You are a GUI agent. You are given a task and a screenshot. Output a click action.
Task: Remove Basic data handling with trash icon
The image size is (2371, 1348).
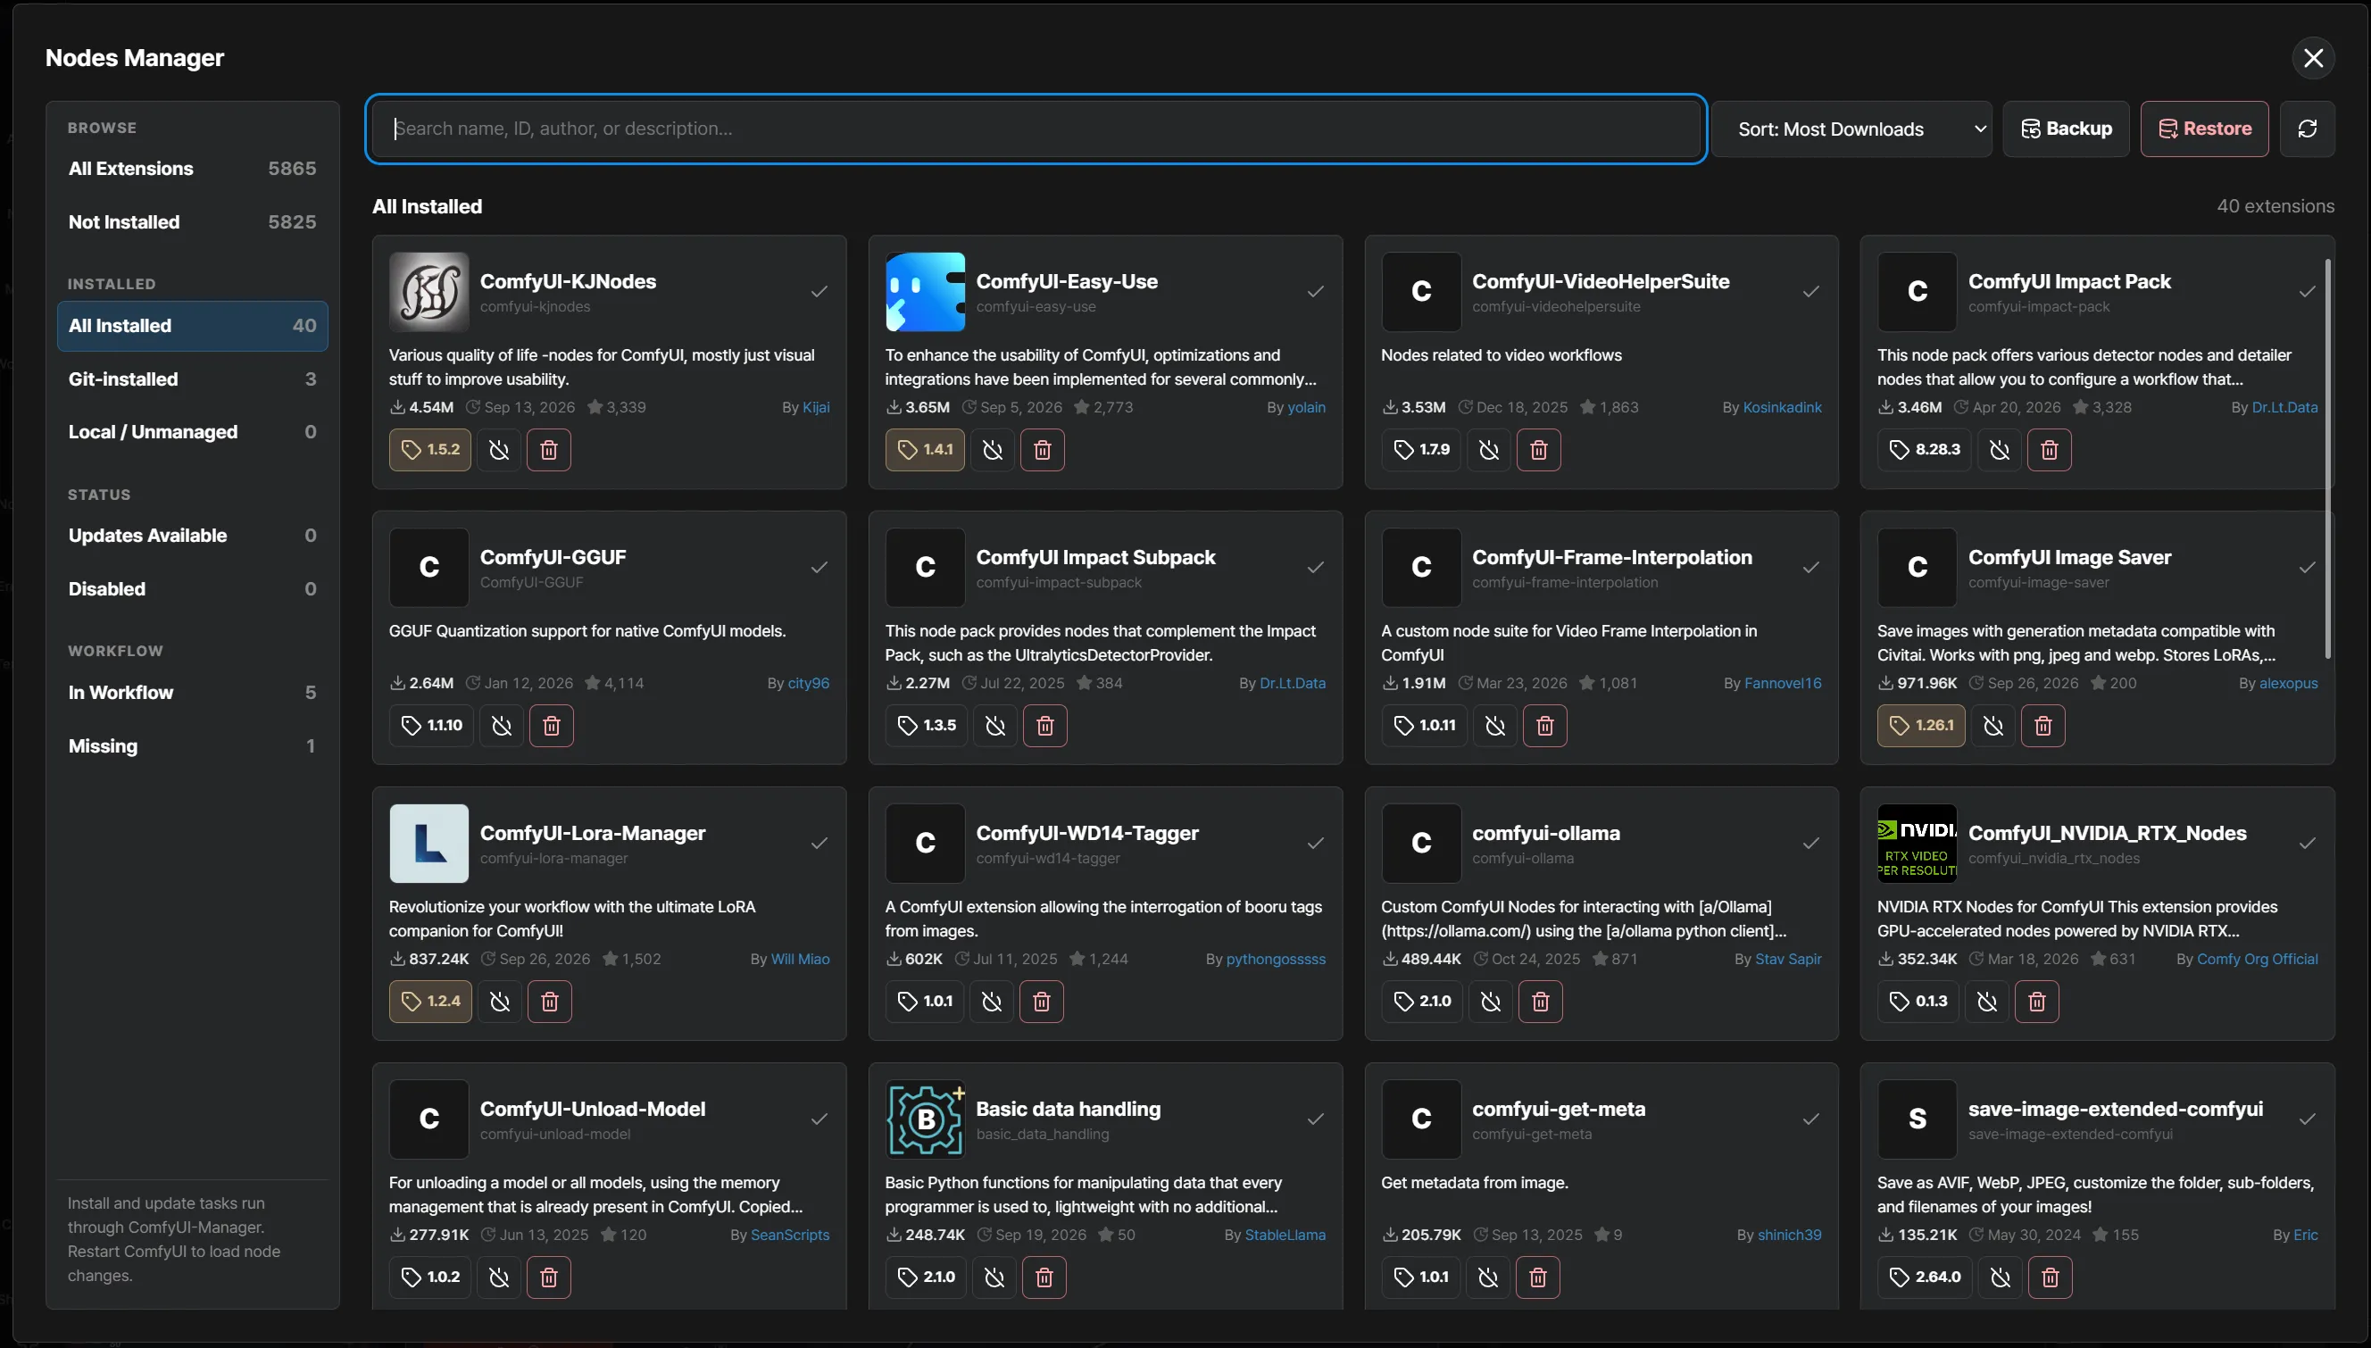pos(1044,1277)
